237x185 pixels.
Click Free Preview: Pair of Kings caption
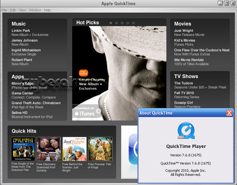[100, 166]
